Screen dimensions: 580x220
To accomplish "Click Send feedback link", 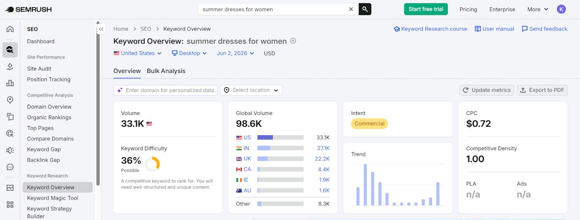I will [x=544, y=29].
